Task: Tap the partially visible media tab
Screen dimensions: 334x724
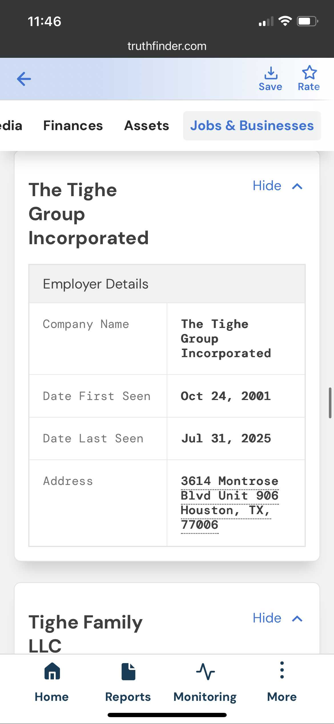Action: [x=11, y=126]
